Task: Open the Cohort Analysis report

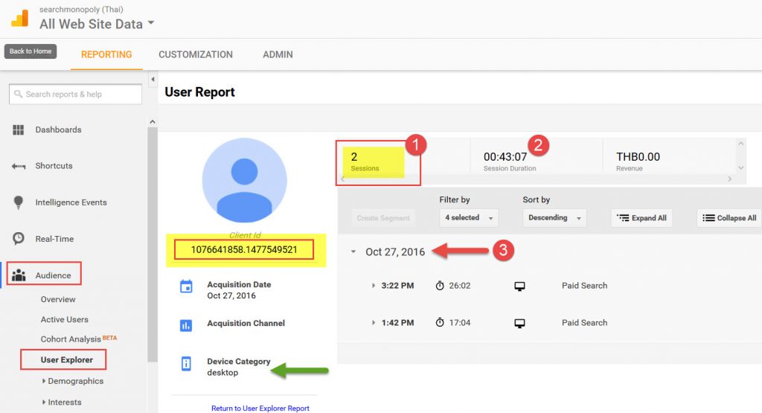Action: 71,339
